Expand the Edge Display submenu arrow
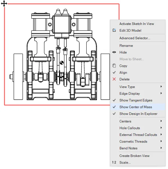168x169 pixels. [161, 93]
